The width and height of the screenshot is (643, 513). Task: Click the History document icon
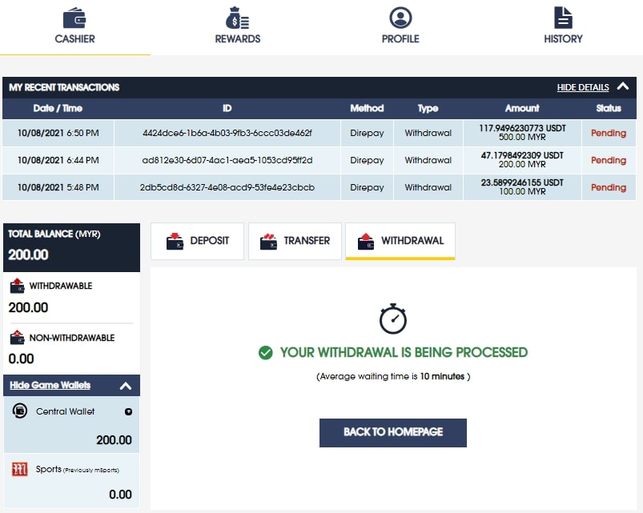(x=563, y=18)
